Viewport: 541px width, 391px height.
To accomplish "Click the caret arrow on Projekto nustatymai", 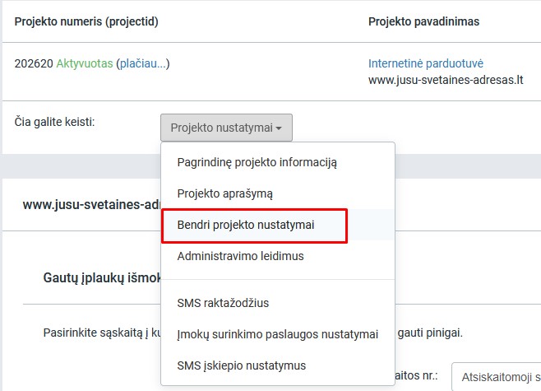I will [x=279, y=128].
